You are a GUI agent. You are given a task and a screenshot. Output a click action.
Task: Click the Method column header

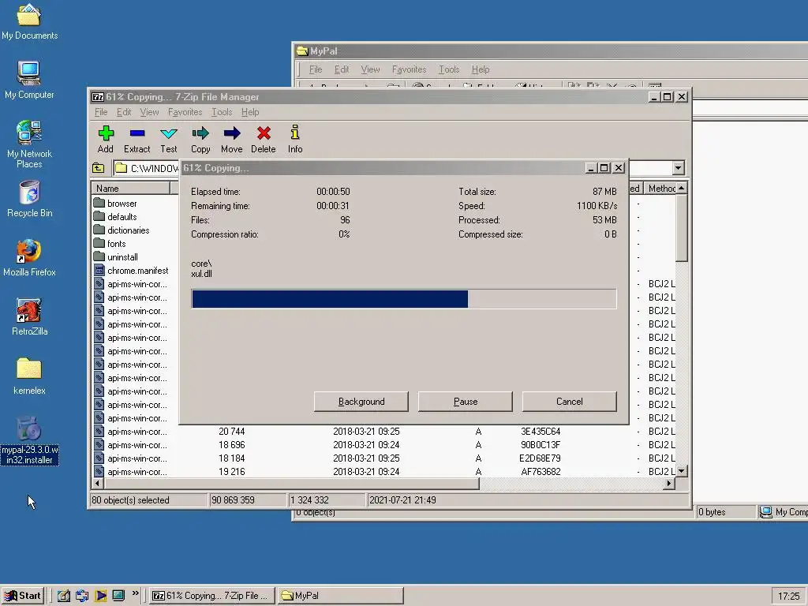point(661,189)
